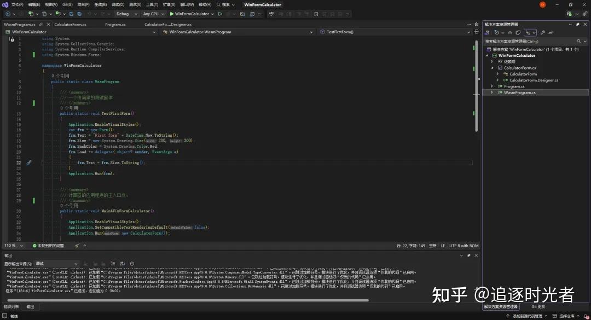591x320 pixels.
Task: Click the Output panel clock timestamp icon
Action: point(132,264)
